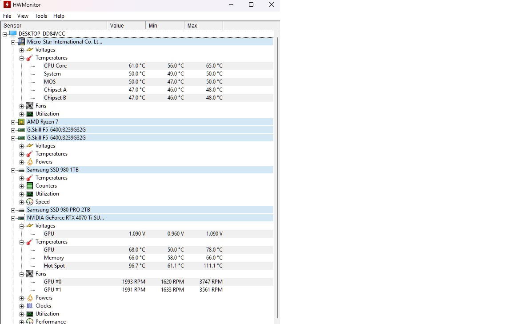Collapse the Samsung SSD 980 1TB node
This screenshot has height=324, width=512.
coord(13,170)
